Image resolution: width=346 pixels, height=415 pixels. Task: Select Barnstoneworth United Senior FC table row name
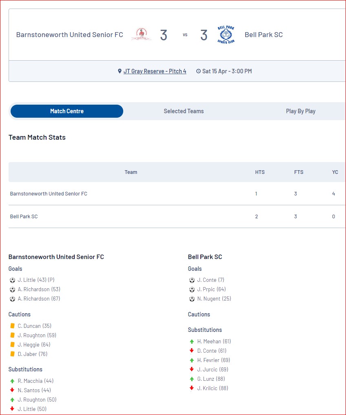tap(49, 194)
